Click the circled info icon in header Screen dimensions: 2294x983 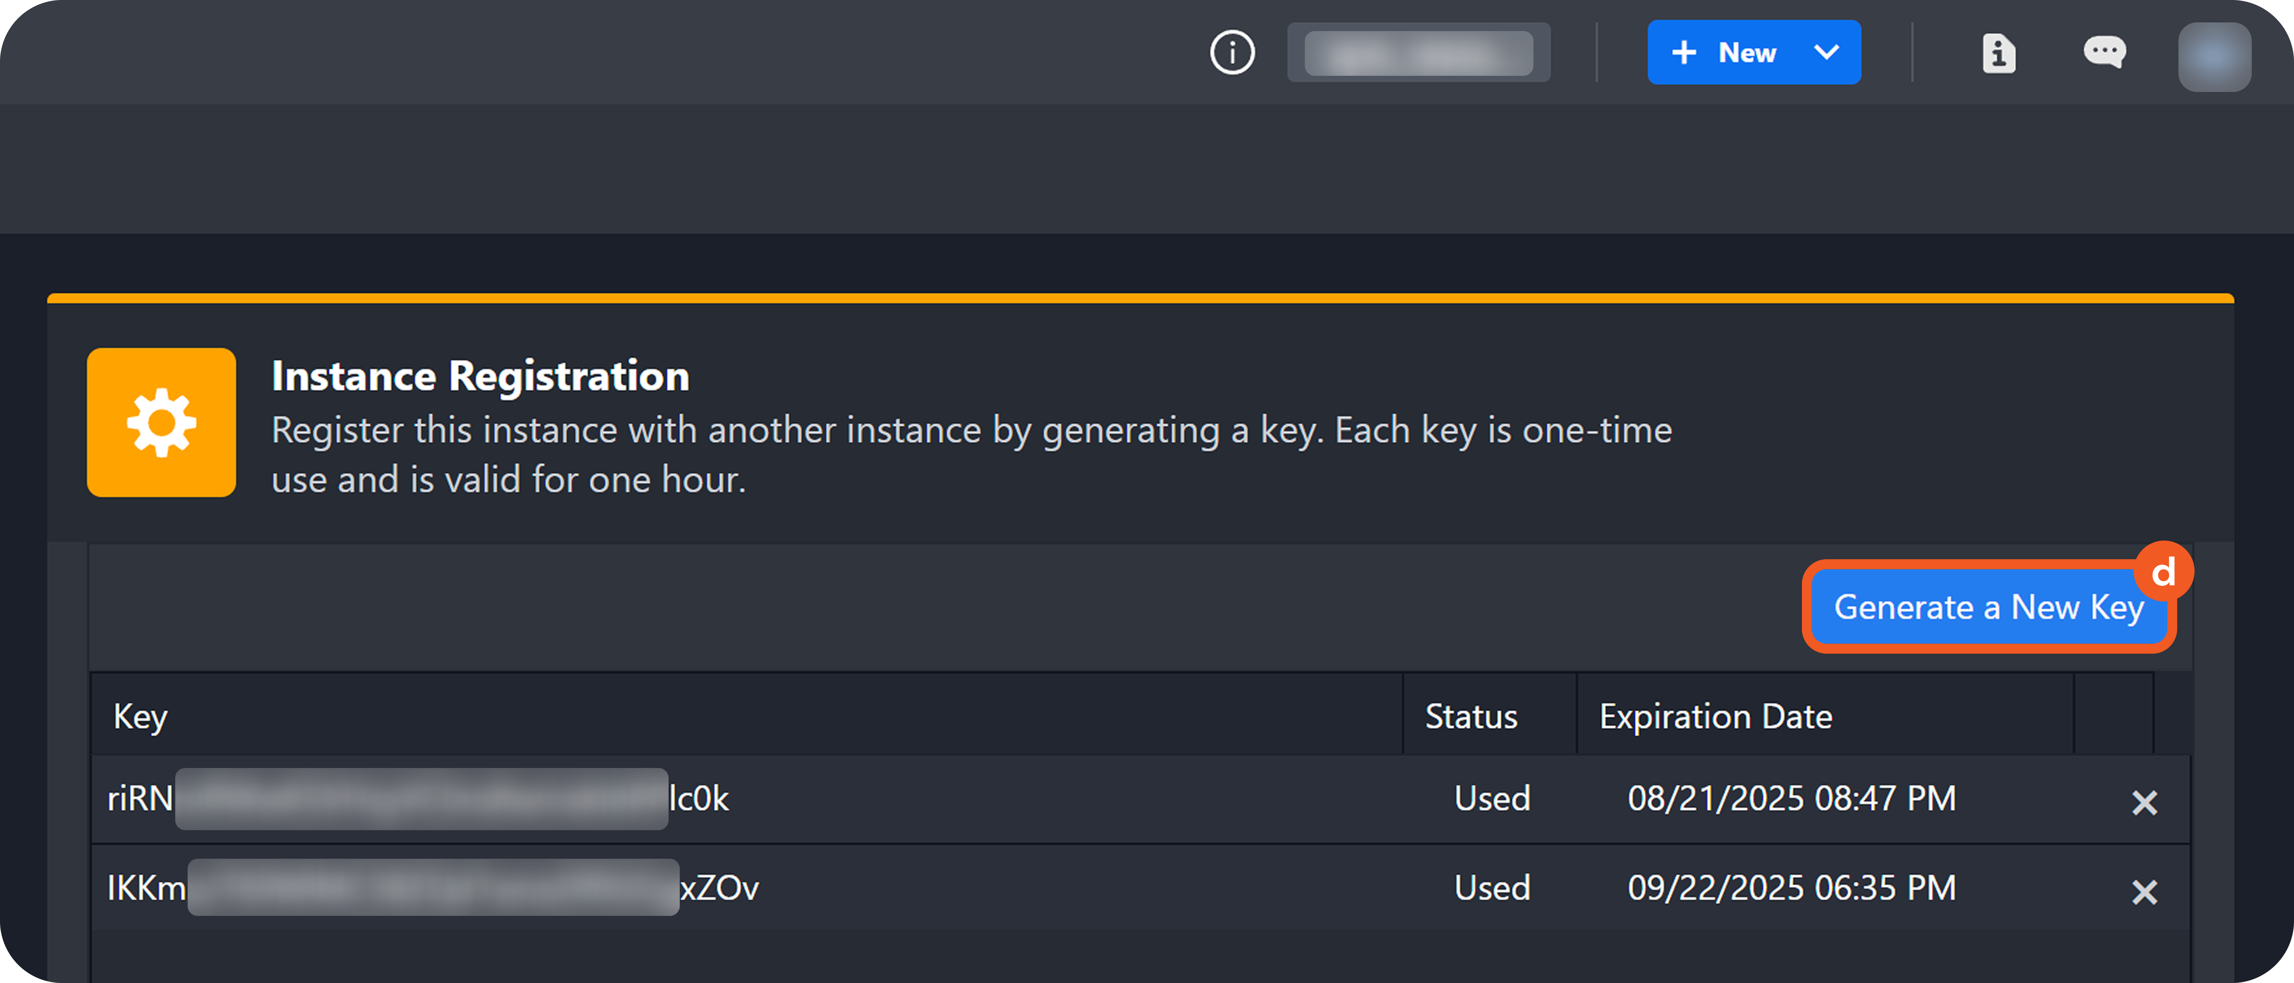(x=1232, y=53)
